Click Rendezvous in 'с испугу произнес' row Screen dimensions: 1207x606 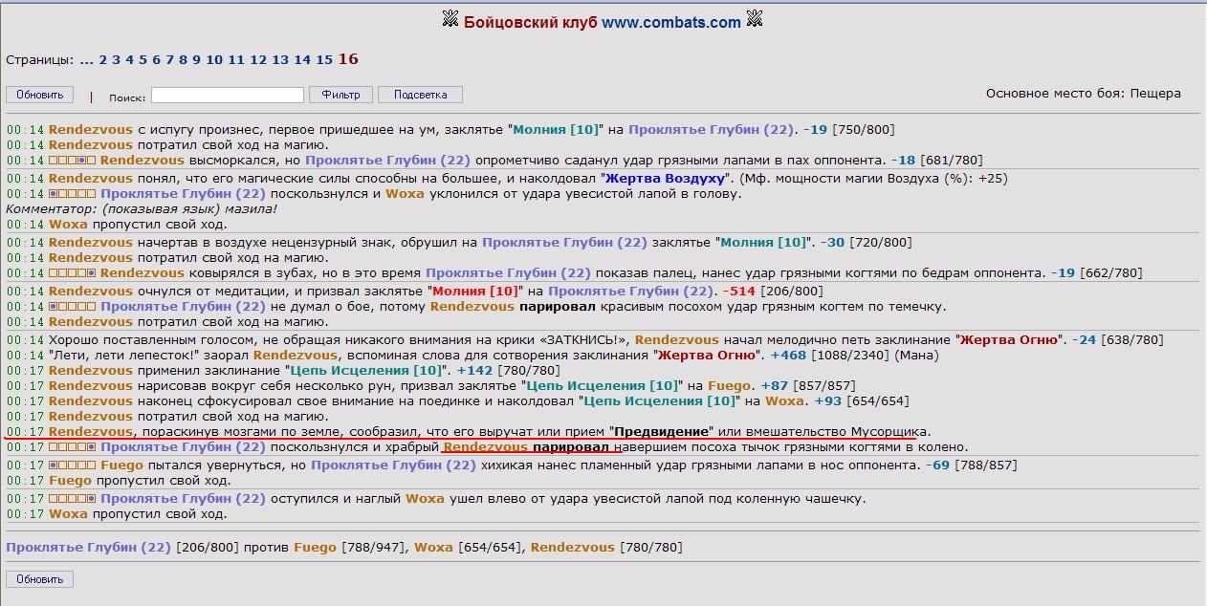click(91, 130)
